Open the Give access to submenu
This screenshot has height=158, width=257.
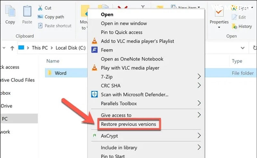(x=199, y=115)
